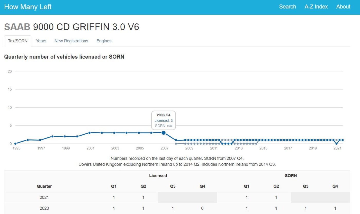The width and height of the screenshot is (360, 214).
Task: Open the About page
Action: coord(343,7)
